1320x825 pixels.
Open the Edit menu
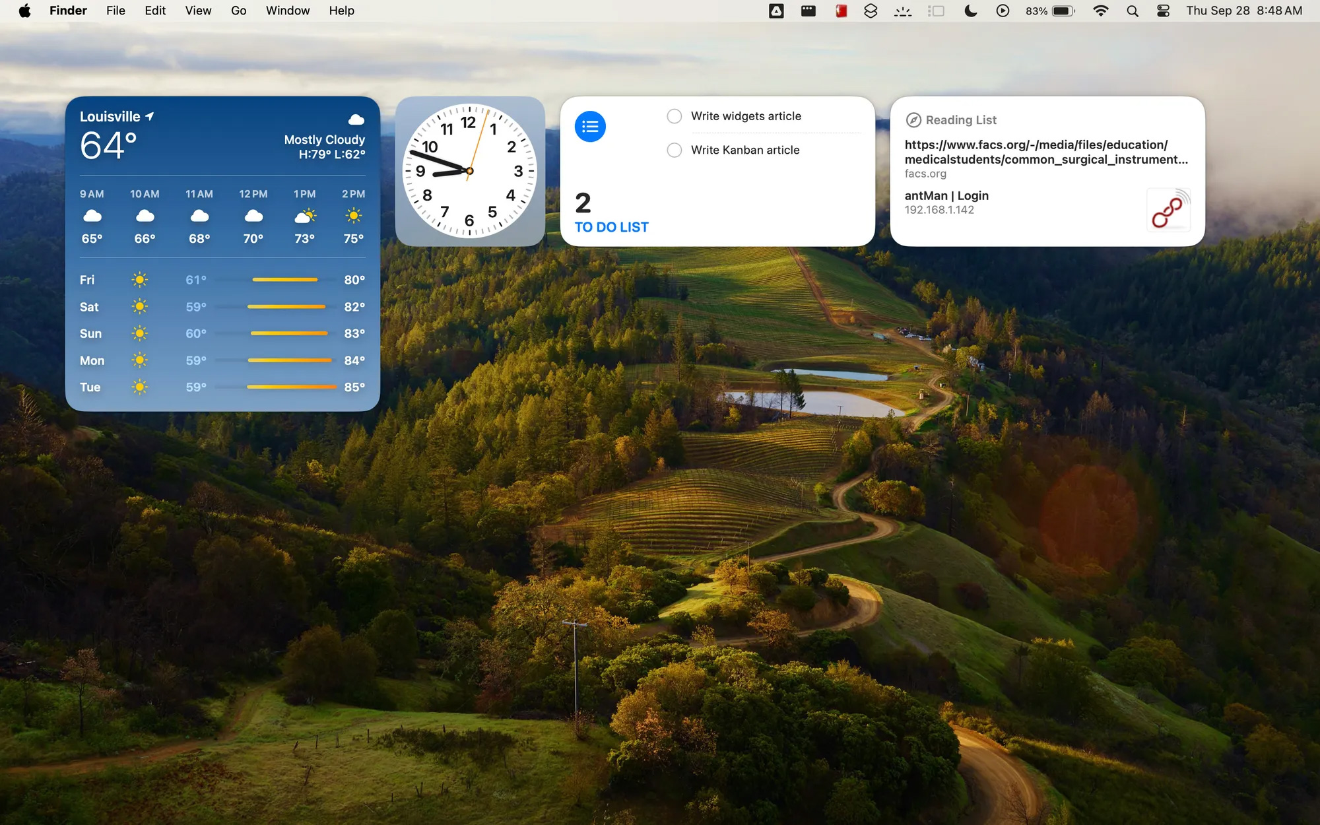(x=155, y=11)
